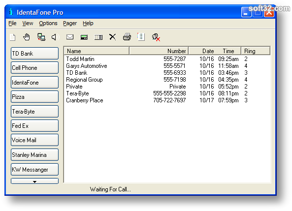
Task: Click phone number 555-5571
Action: (x=174, y=66)
